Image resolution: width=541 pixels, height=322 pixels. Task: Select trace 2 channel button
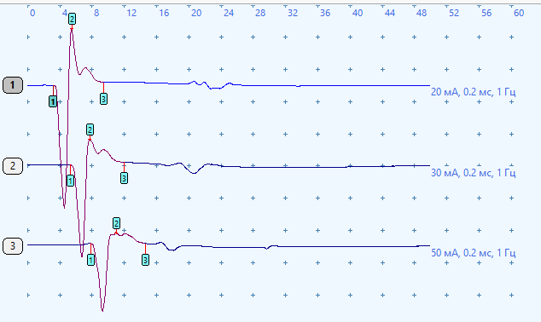13,166
